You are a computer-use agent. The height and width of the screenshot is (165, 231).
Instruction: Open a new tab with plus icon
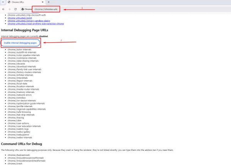coord(49,2)
